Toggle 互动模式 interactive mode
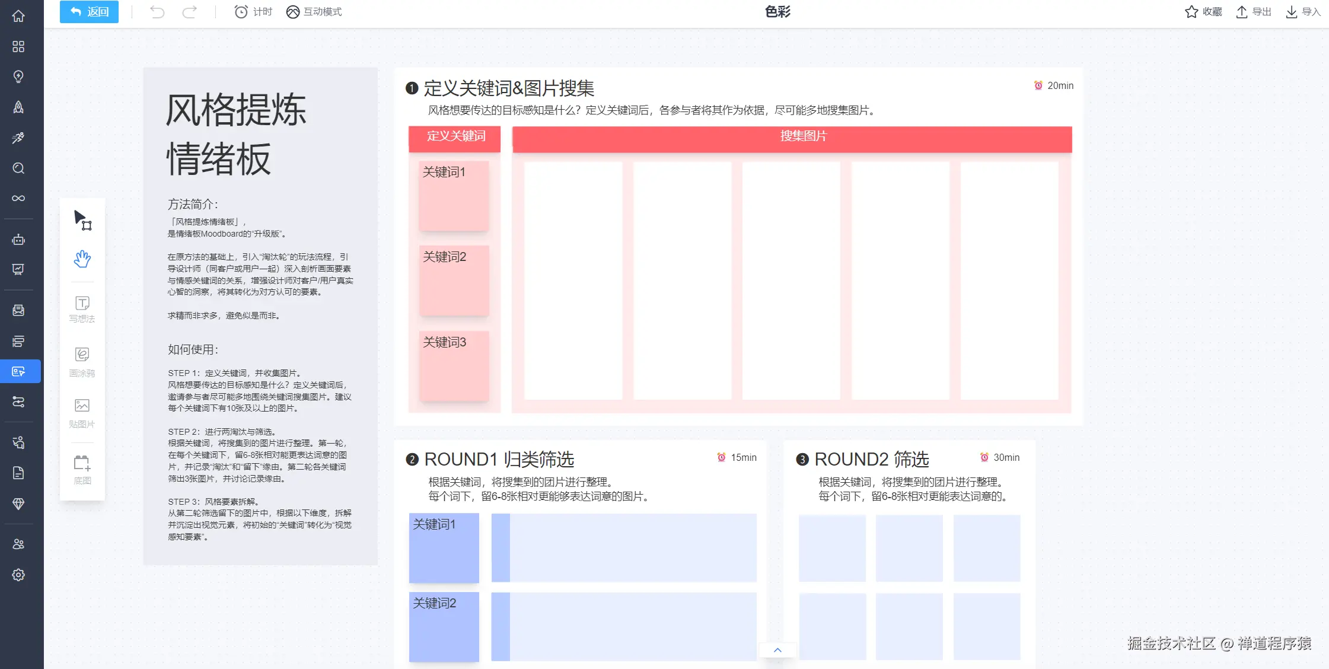Image resolution: width=1329 pixels, height=669 pixels. [x=314, y=12]
